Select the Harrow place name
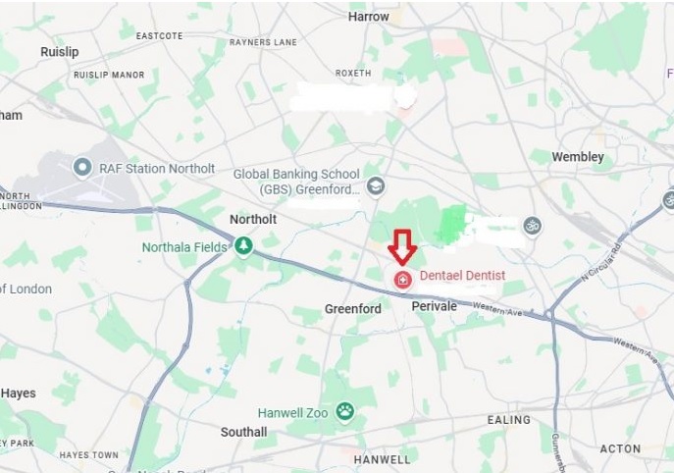 click(368, 17)
